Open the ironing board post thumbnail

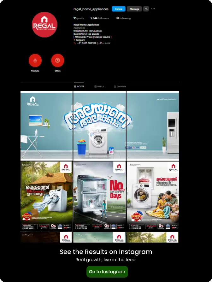(46, 126)
